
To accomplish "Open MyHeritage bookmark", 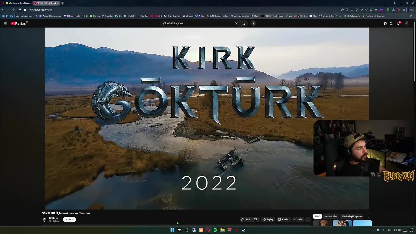I will (x=301, y=16).
